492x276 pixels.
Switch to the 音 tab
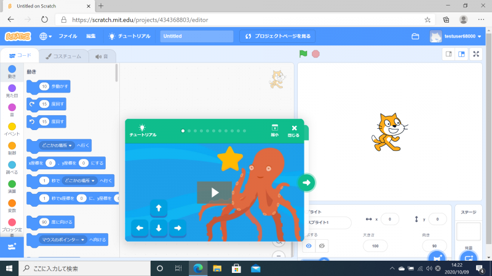point(102,56)
